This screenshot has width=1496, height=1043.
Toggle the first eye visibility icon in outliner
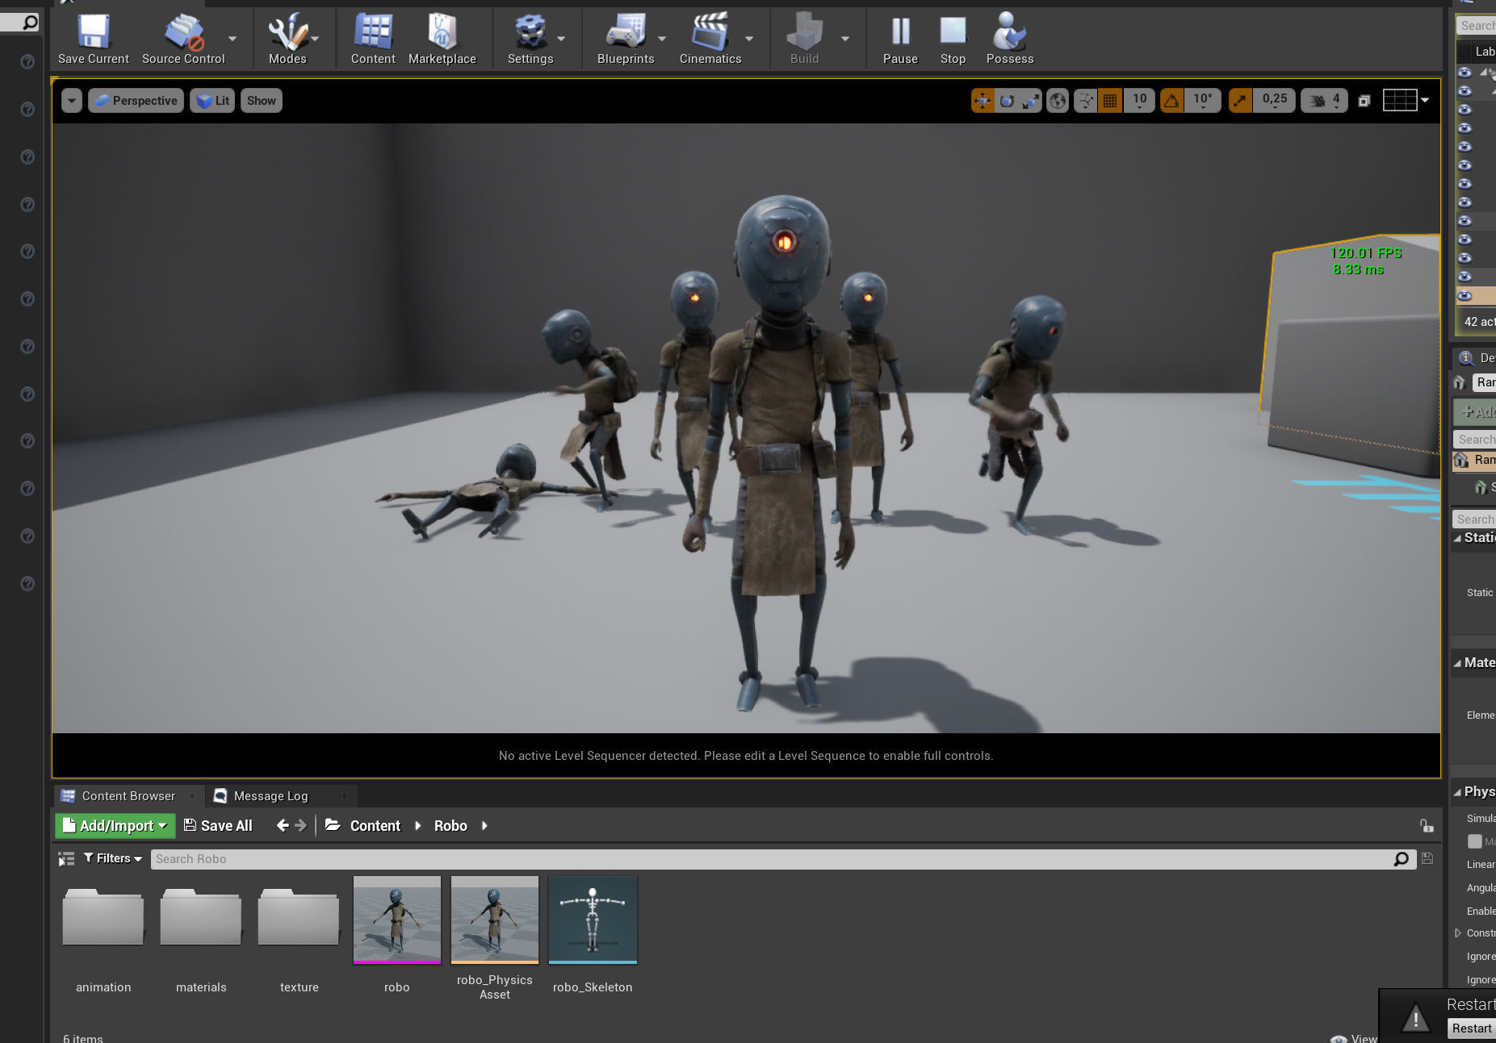point(1465,73)
